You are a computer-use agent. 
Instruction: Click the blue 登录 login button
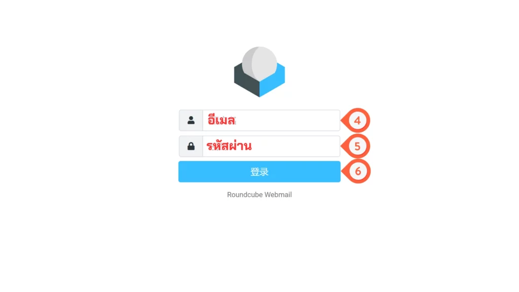pos(259,171)
